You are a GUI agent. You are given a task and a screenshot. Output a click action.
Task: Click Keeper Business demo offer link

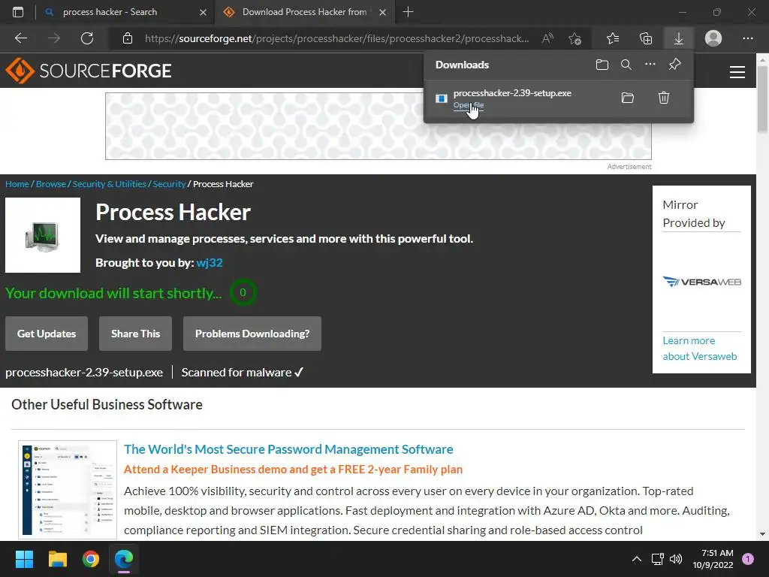tap(294, 469)
